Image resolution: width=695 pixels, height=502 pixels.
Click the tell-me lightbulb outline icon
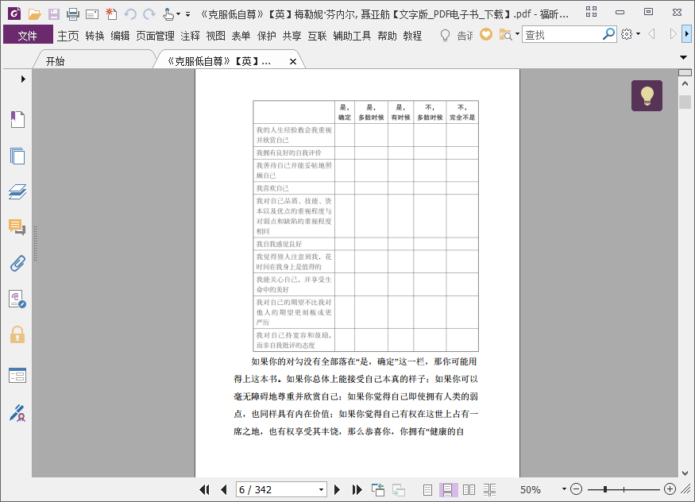point(445,35)
